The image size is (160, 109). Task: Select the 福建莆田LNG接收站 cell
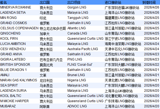[x=120, y=18]
